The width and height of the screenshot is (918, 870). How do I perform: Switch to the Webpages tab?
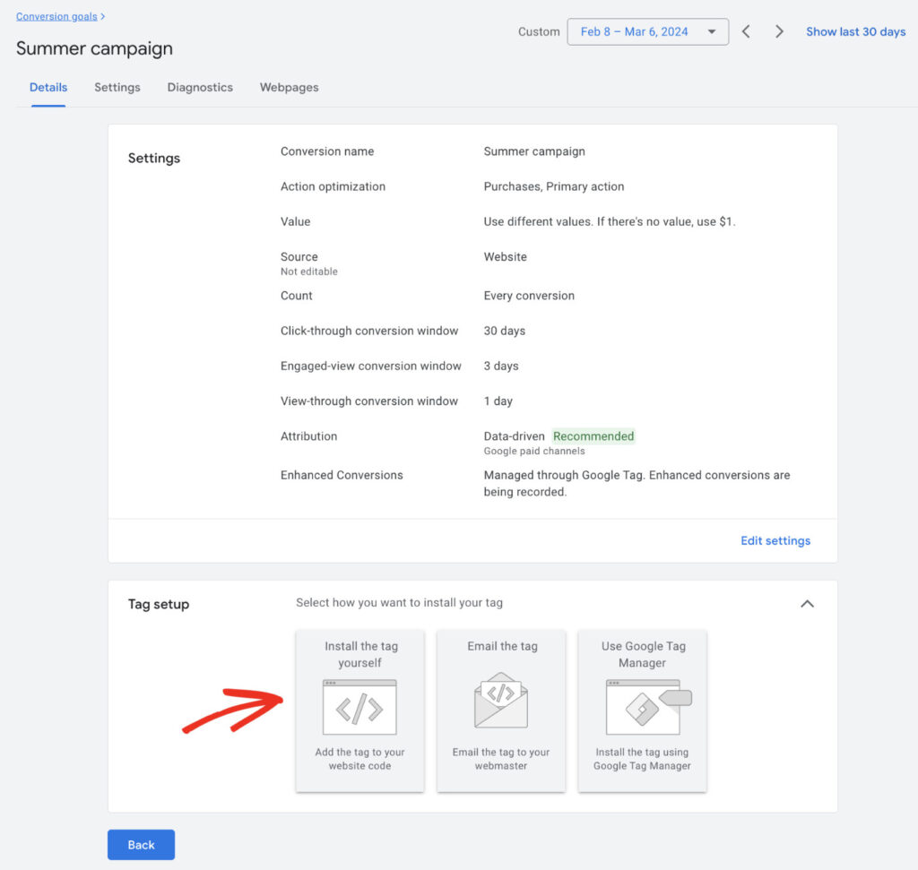coord(289,87)
